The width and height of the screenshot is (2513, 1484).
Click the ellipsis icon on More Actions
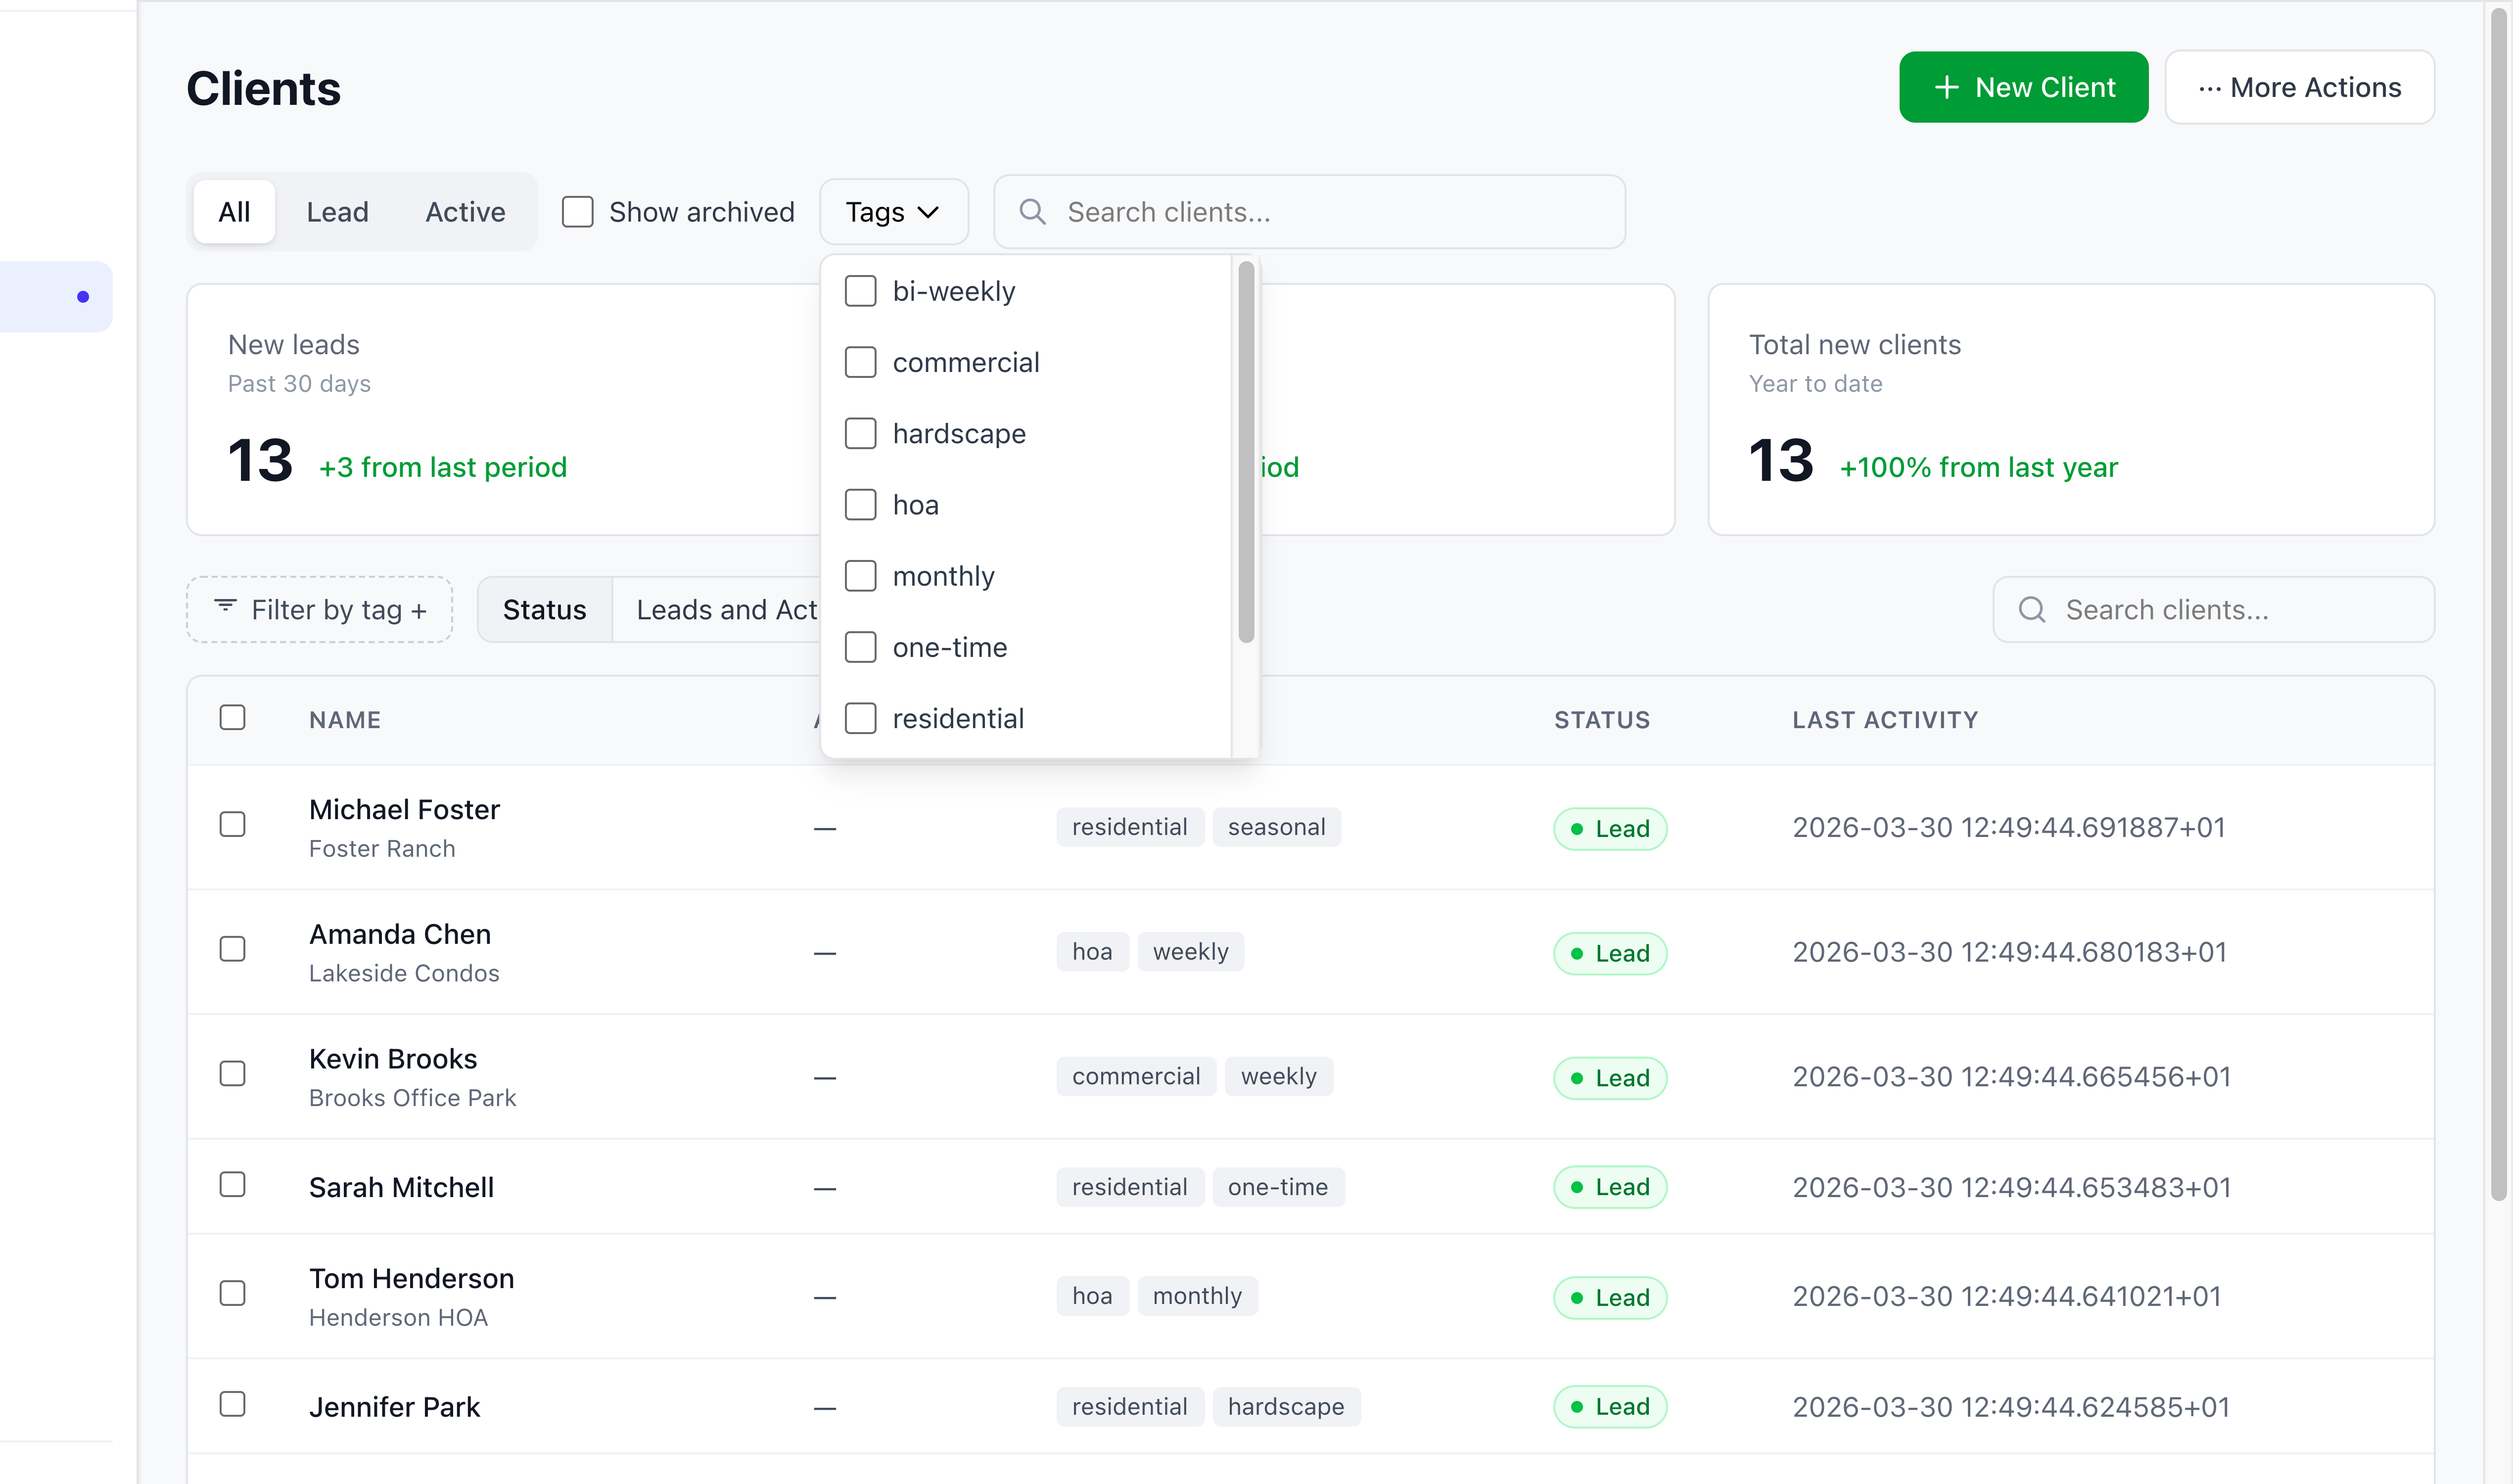[2210, 87]
